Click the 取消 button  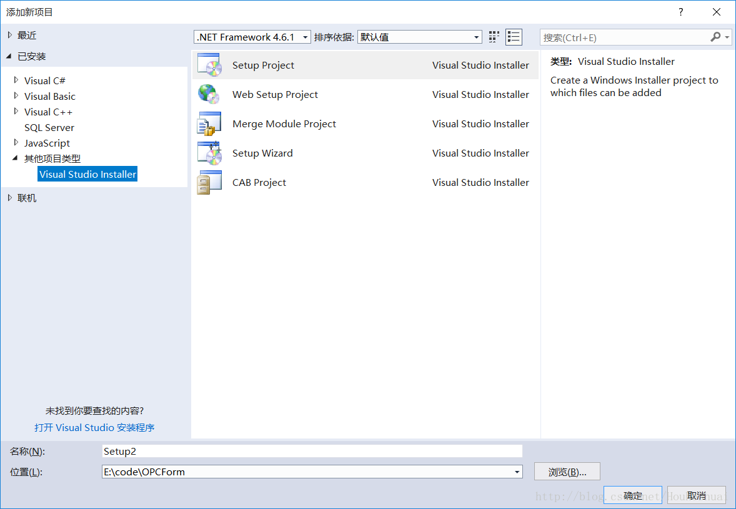(x=697, y=495)
